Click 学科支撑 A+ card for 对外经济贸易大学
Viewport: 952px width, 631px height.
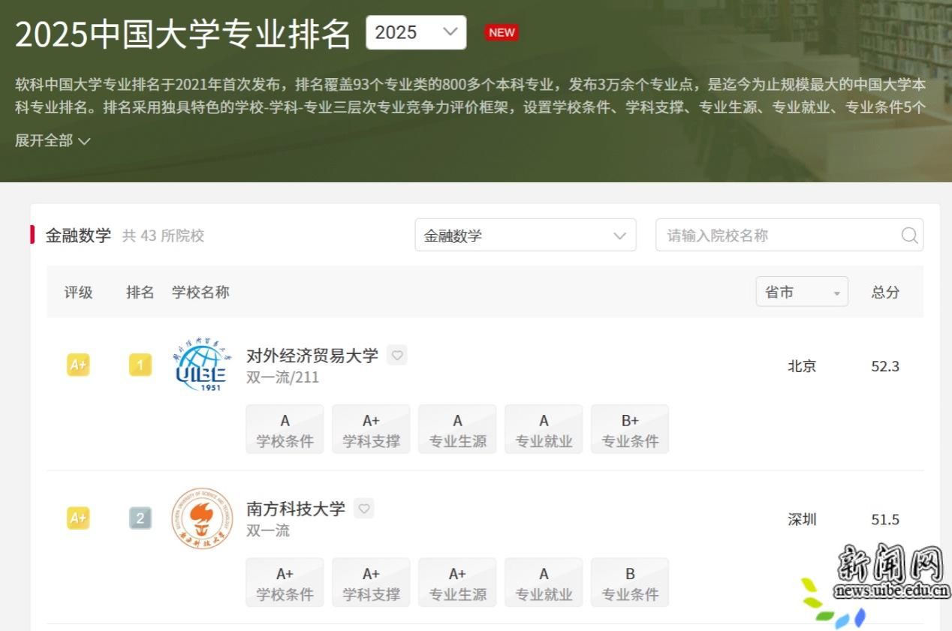(x=372, y=430)
